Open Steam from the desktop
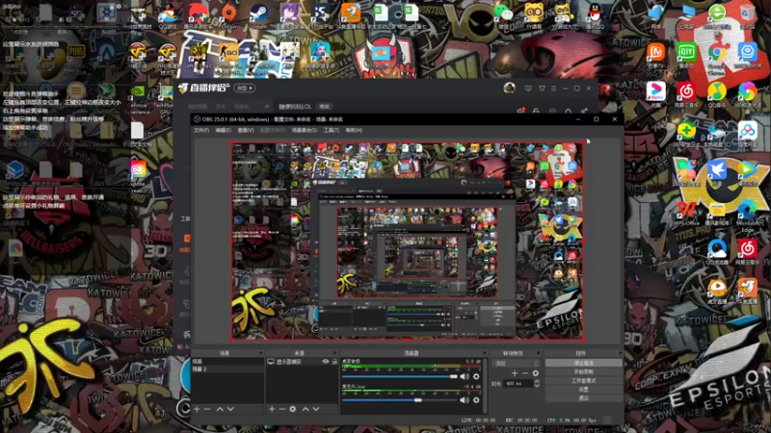771x433 pixels. (258, 15)
